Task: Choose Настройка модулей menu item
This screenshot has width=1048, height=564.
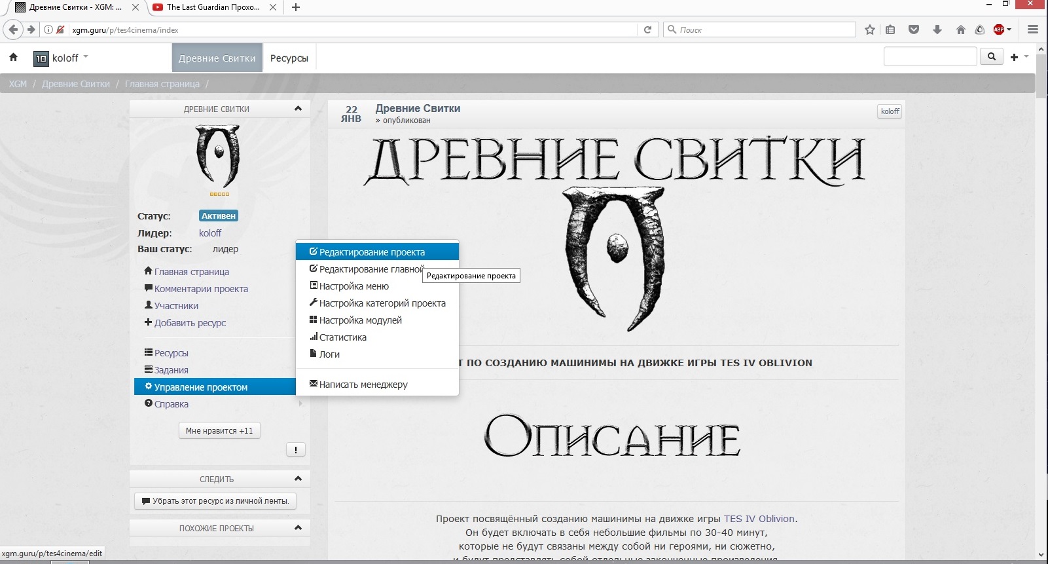Action: (377, 320)
